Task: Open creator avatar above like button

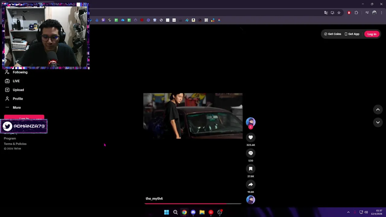Action: pos(251,122)
